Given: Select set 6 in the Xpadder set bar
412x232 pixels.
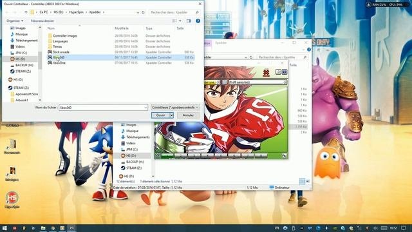Looking at the screenshot, I should click(234, 156).
